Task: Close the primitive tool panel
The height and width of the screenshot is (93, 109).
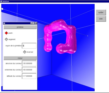Action: point(36,23)
